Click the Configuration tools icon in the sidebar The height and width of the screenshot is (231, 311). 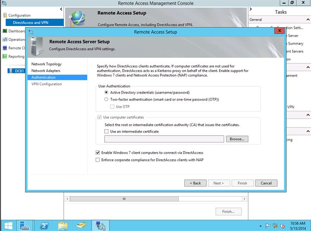(x=5, y=15)
